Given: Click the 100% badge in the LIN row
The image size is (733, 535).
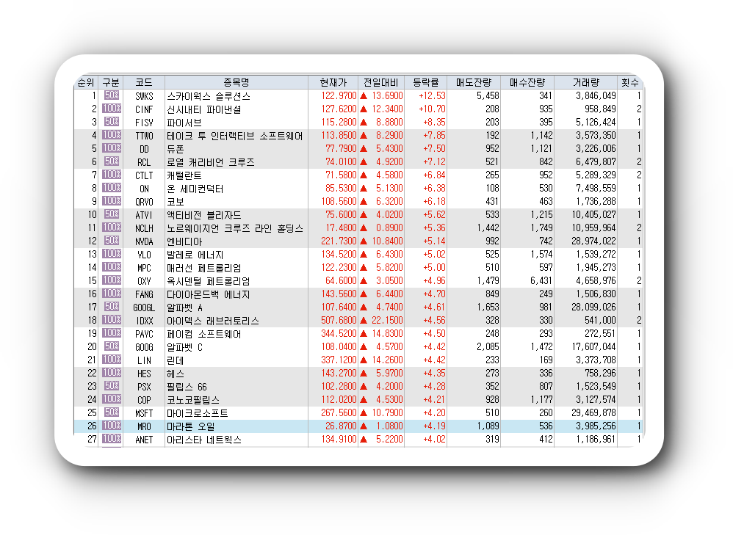Looking at the screenshot, I should point(112,360).
